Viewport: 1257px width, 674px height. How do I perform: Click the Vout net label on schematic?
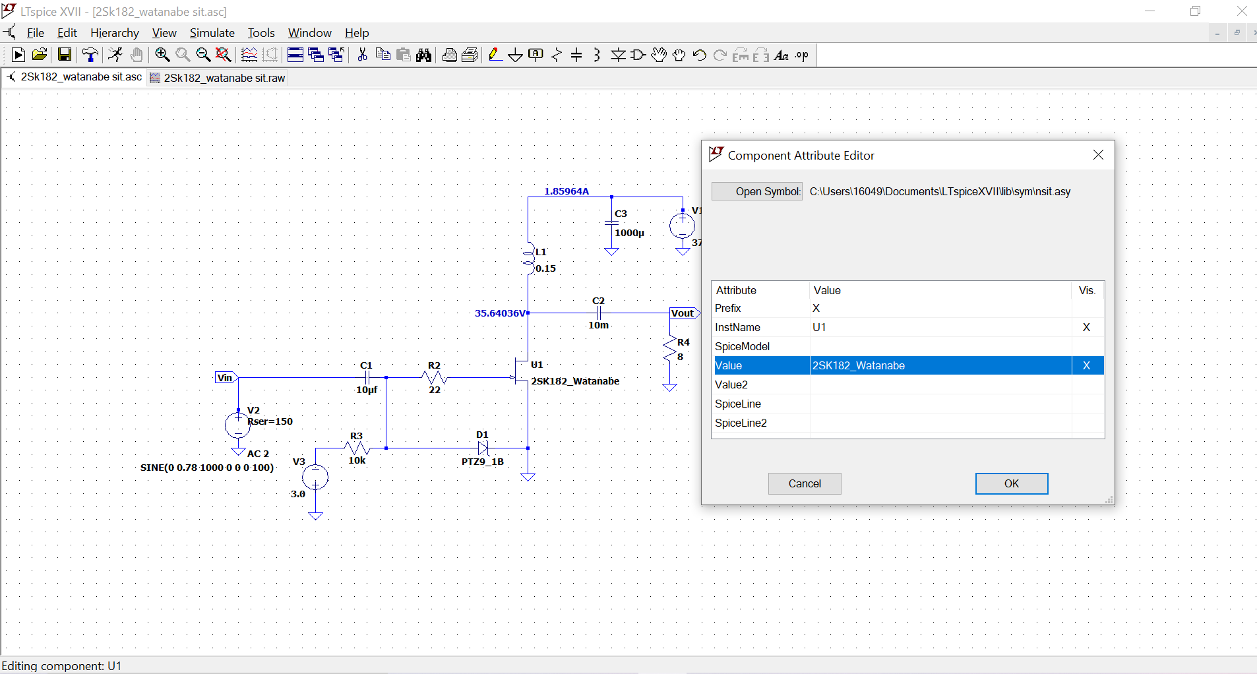pos(685,313)
